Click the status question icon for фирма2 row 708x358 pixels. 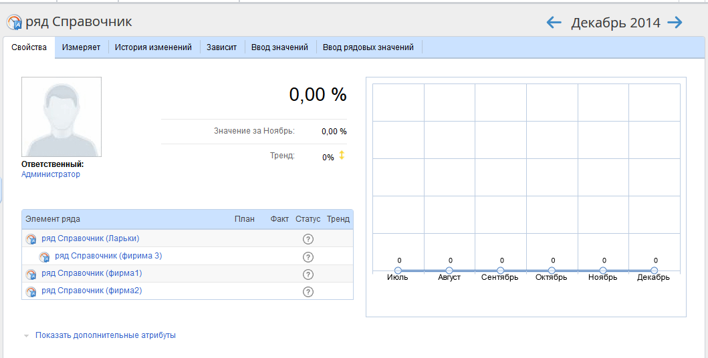tap(308, 291)
